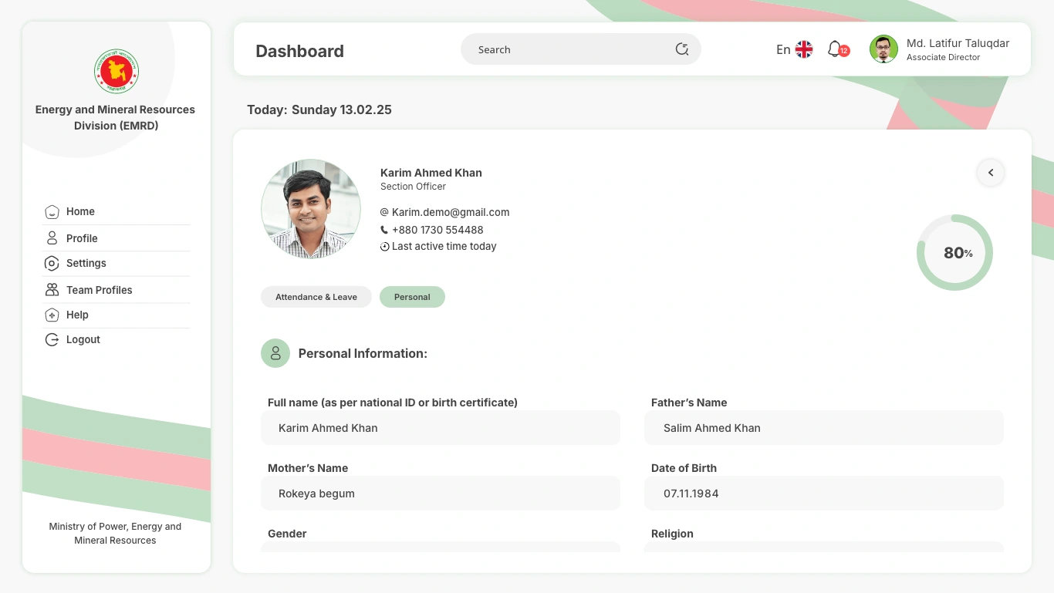Screen dimensions: 1054x593
Task: Click Karim Ahmed Khan's profile photo
Action: [311, 209]
